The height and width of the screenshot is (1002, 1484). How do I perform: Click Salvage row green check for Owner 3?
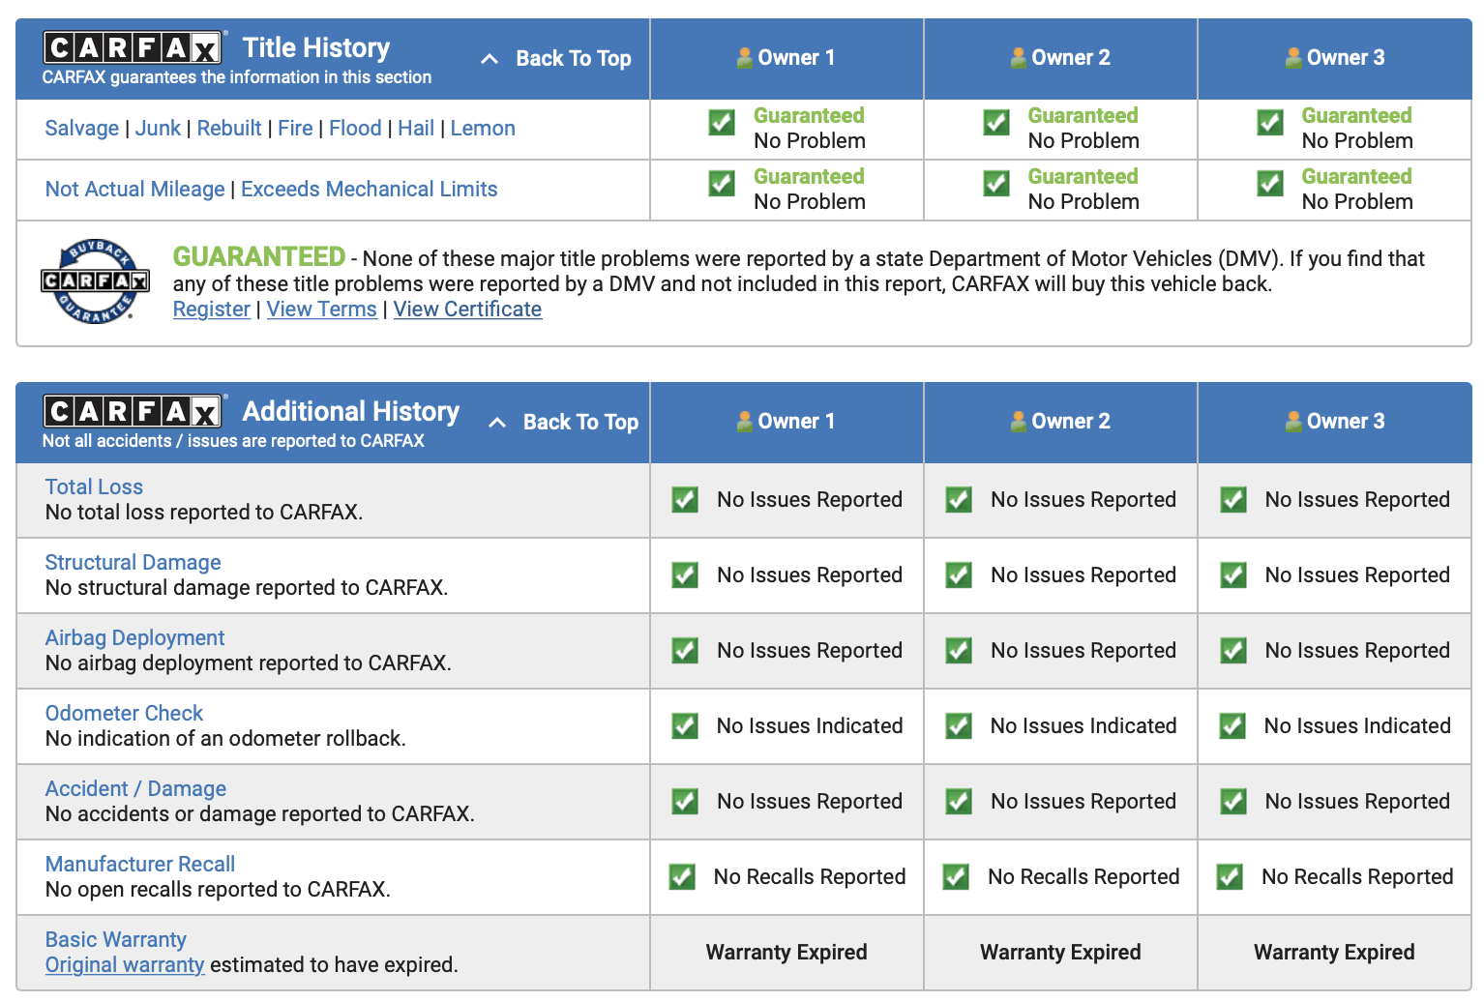click(x=1270, y=123)
